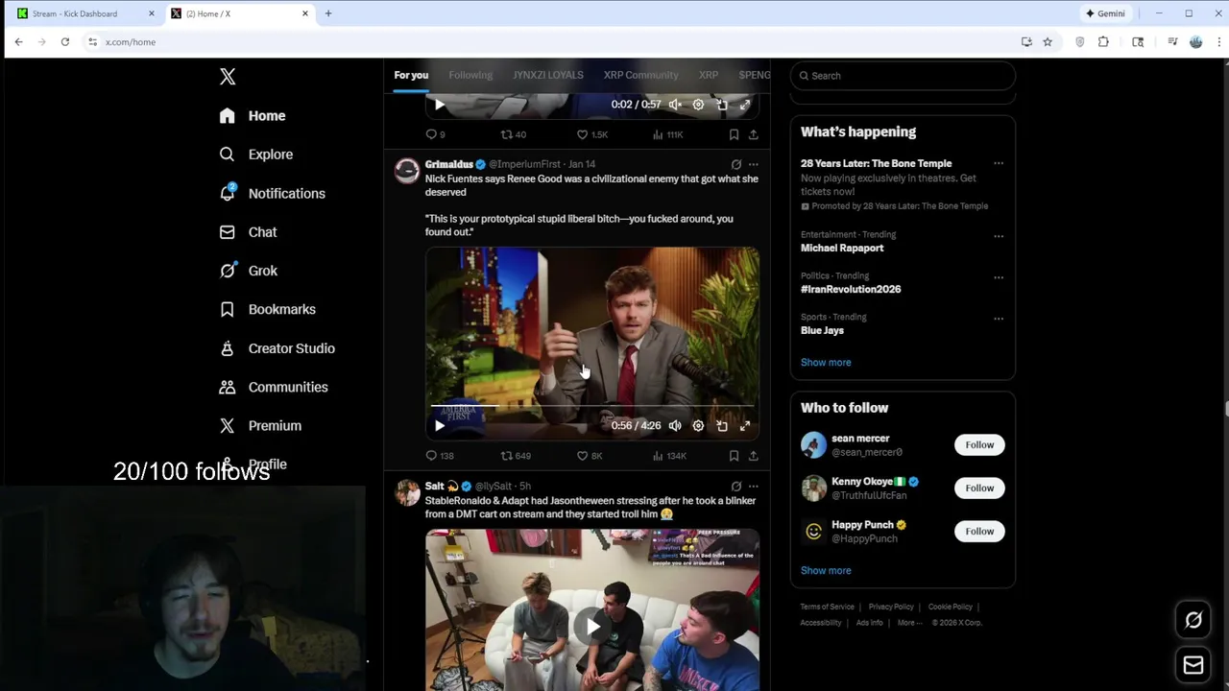Switch to the Following tab
The width and height of the screenshot is (1229, 691).
point(470,75)
